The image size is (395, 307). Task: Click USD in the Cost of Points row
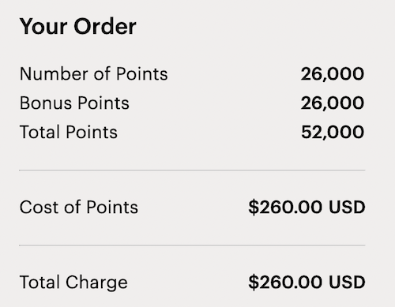pos(347,208)
